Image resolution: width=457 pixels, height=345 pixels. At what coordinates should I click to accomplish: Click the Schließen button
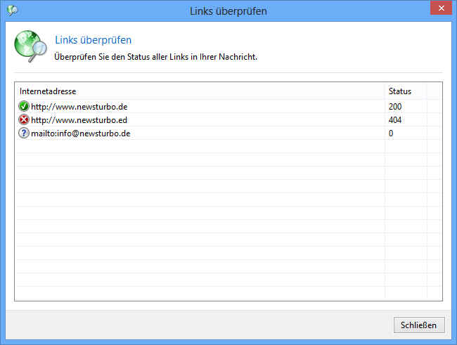pyautogui.click(x=419, y=325)
